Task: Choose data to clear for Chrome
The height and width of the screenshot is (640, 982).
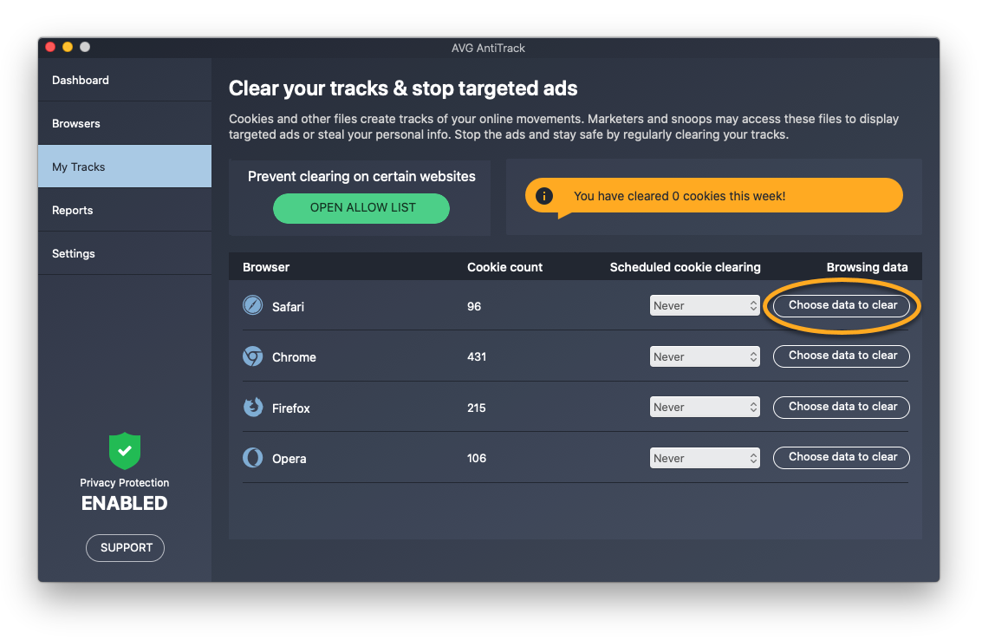Action: pos(842,356)
